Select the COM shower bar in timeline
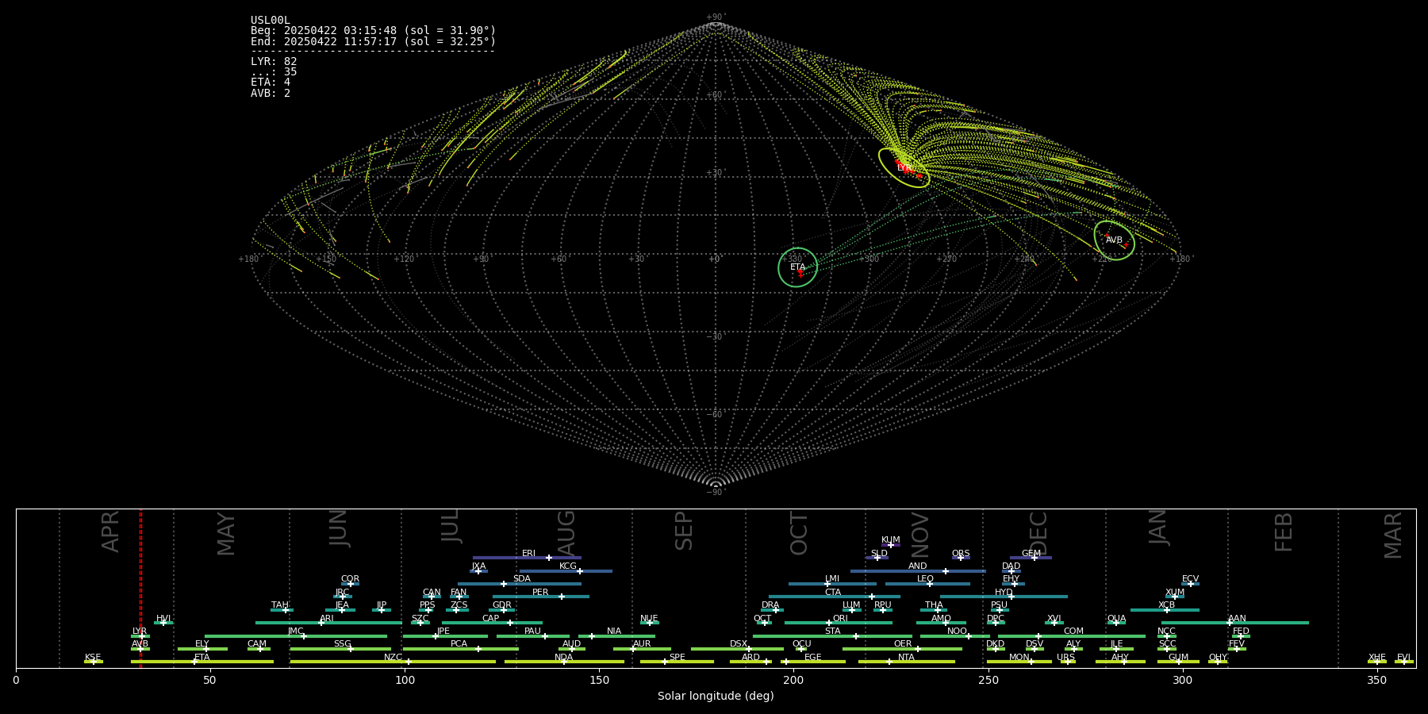Viewport: 1428px width, 714px height. tap(1072, 635)
